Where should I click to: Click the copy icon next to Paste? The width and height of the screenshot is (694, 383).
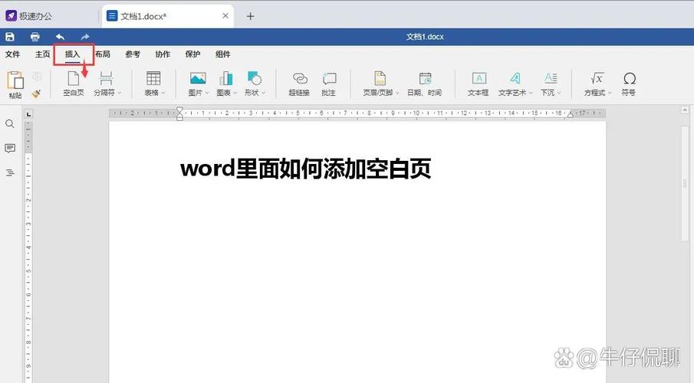(x=37, y=77)
